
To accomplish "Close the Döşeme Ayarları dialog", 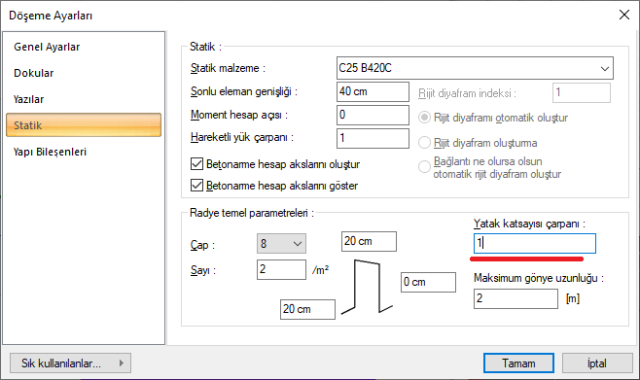I will click(x=624, y=16).
